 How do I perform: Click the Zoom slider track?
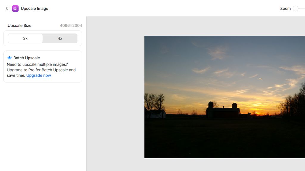pyautogui.click(x=302, y=8)
